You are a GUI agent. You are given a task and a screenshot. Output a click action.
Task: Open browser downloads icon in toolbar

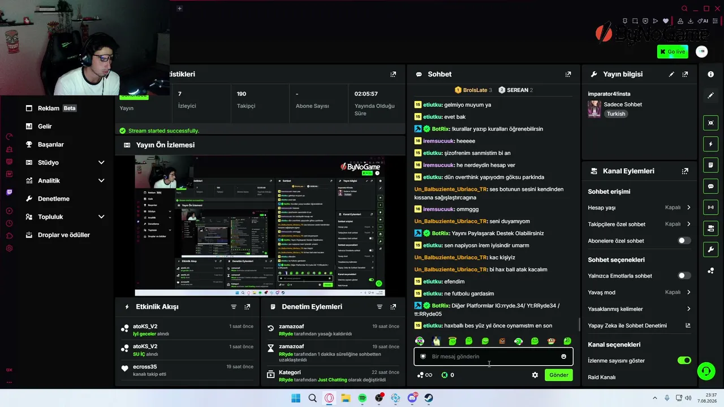(x=690, y=21)
